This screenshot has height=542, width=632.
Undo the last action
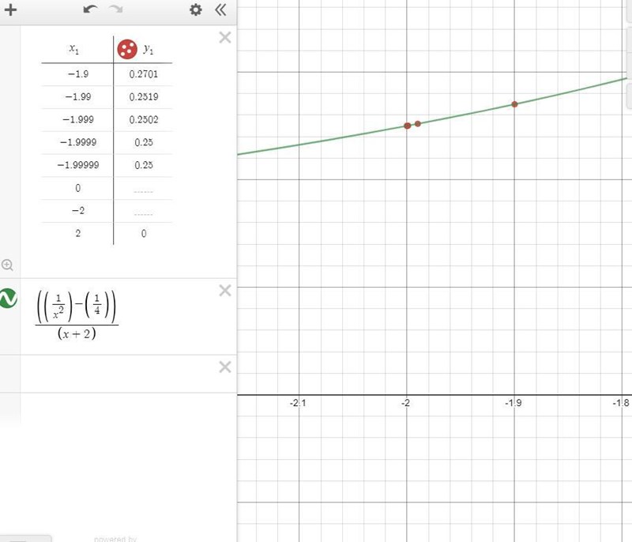[x=89, y=11]
